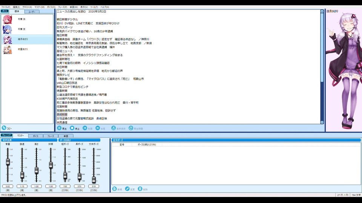The image size is (362, 203).
Task: Open the ツール(T) menu
Action: click(x=94, y=7)
